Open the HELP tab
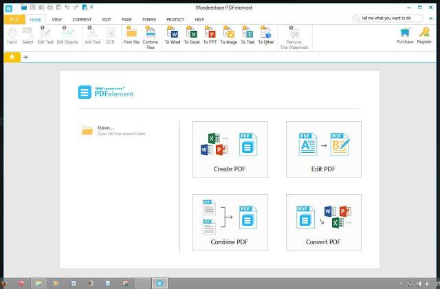 199,20
